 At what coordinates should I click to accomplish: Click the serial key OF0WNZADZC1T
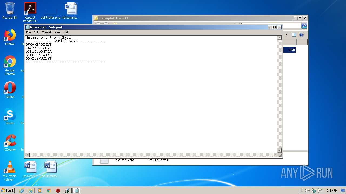point(38,44)
